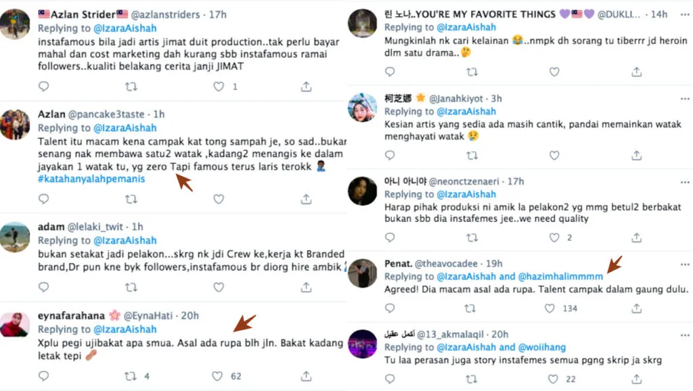Open @IzaraAishah link in Azlan Strider's tweet
The image size is (693, 391).
(125, 28)
